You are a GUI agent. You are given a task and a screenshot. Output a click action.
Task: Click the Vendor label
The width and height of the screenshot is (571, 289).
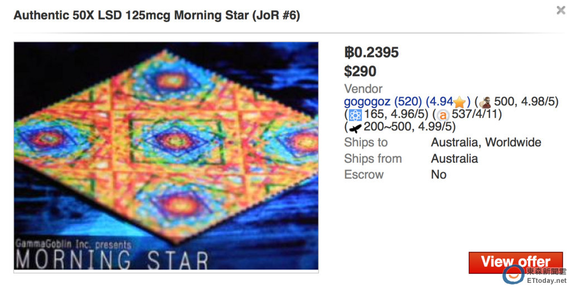pyautogui.click(x=363, y=89)
